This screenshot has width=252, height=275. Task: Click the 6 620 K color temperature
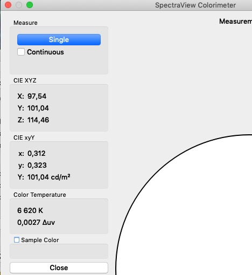30,210
